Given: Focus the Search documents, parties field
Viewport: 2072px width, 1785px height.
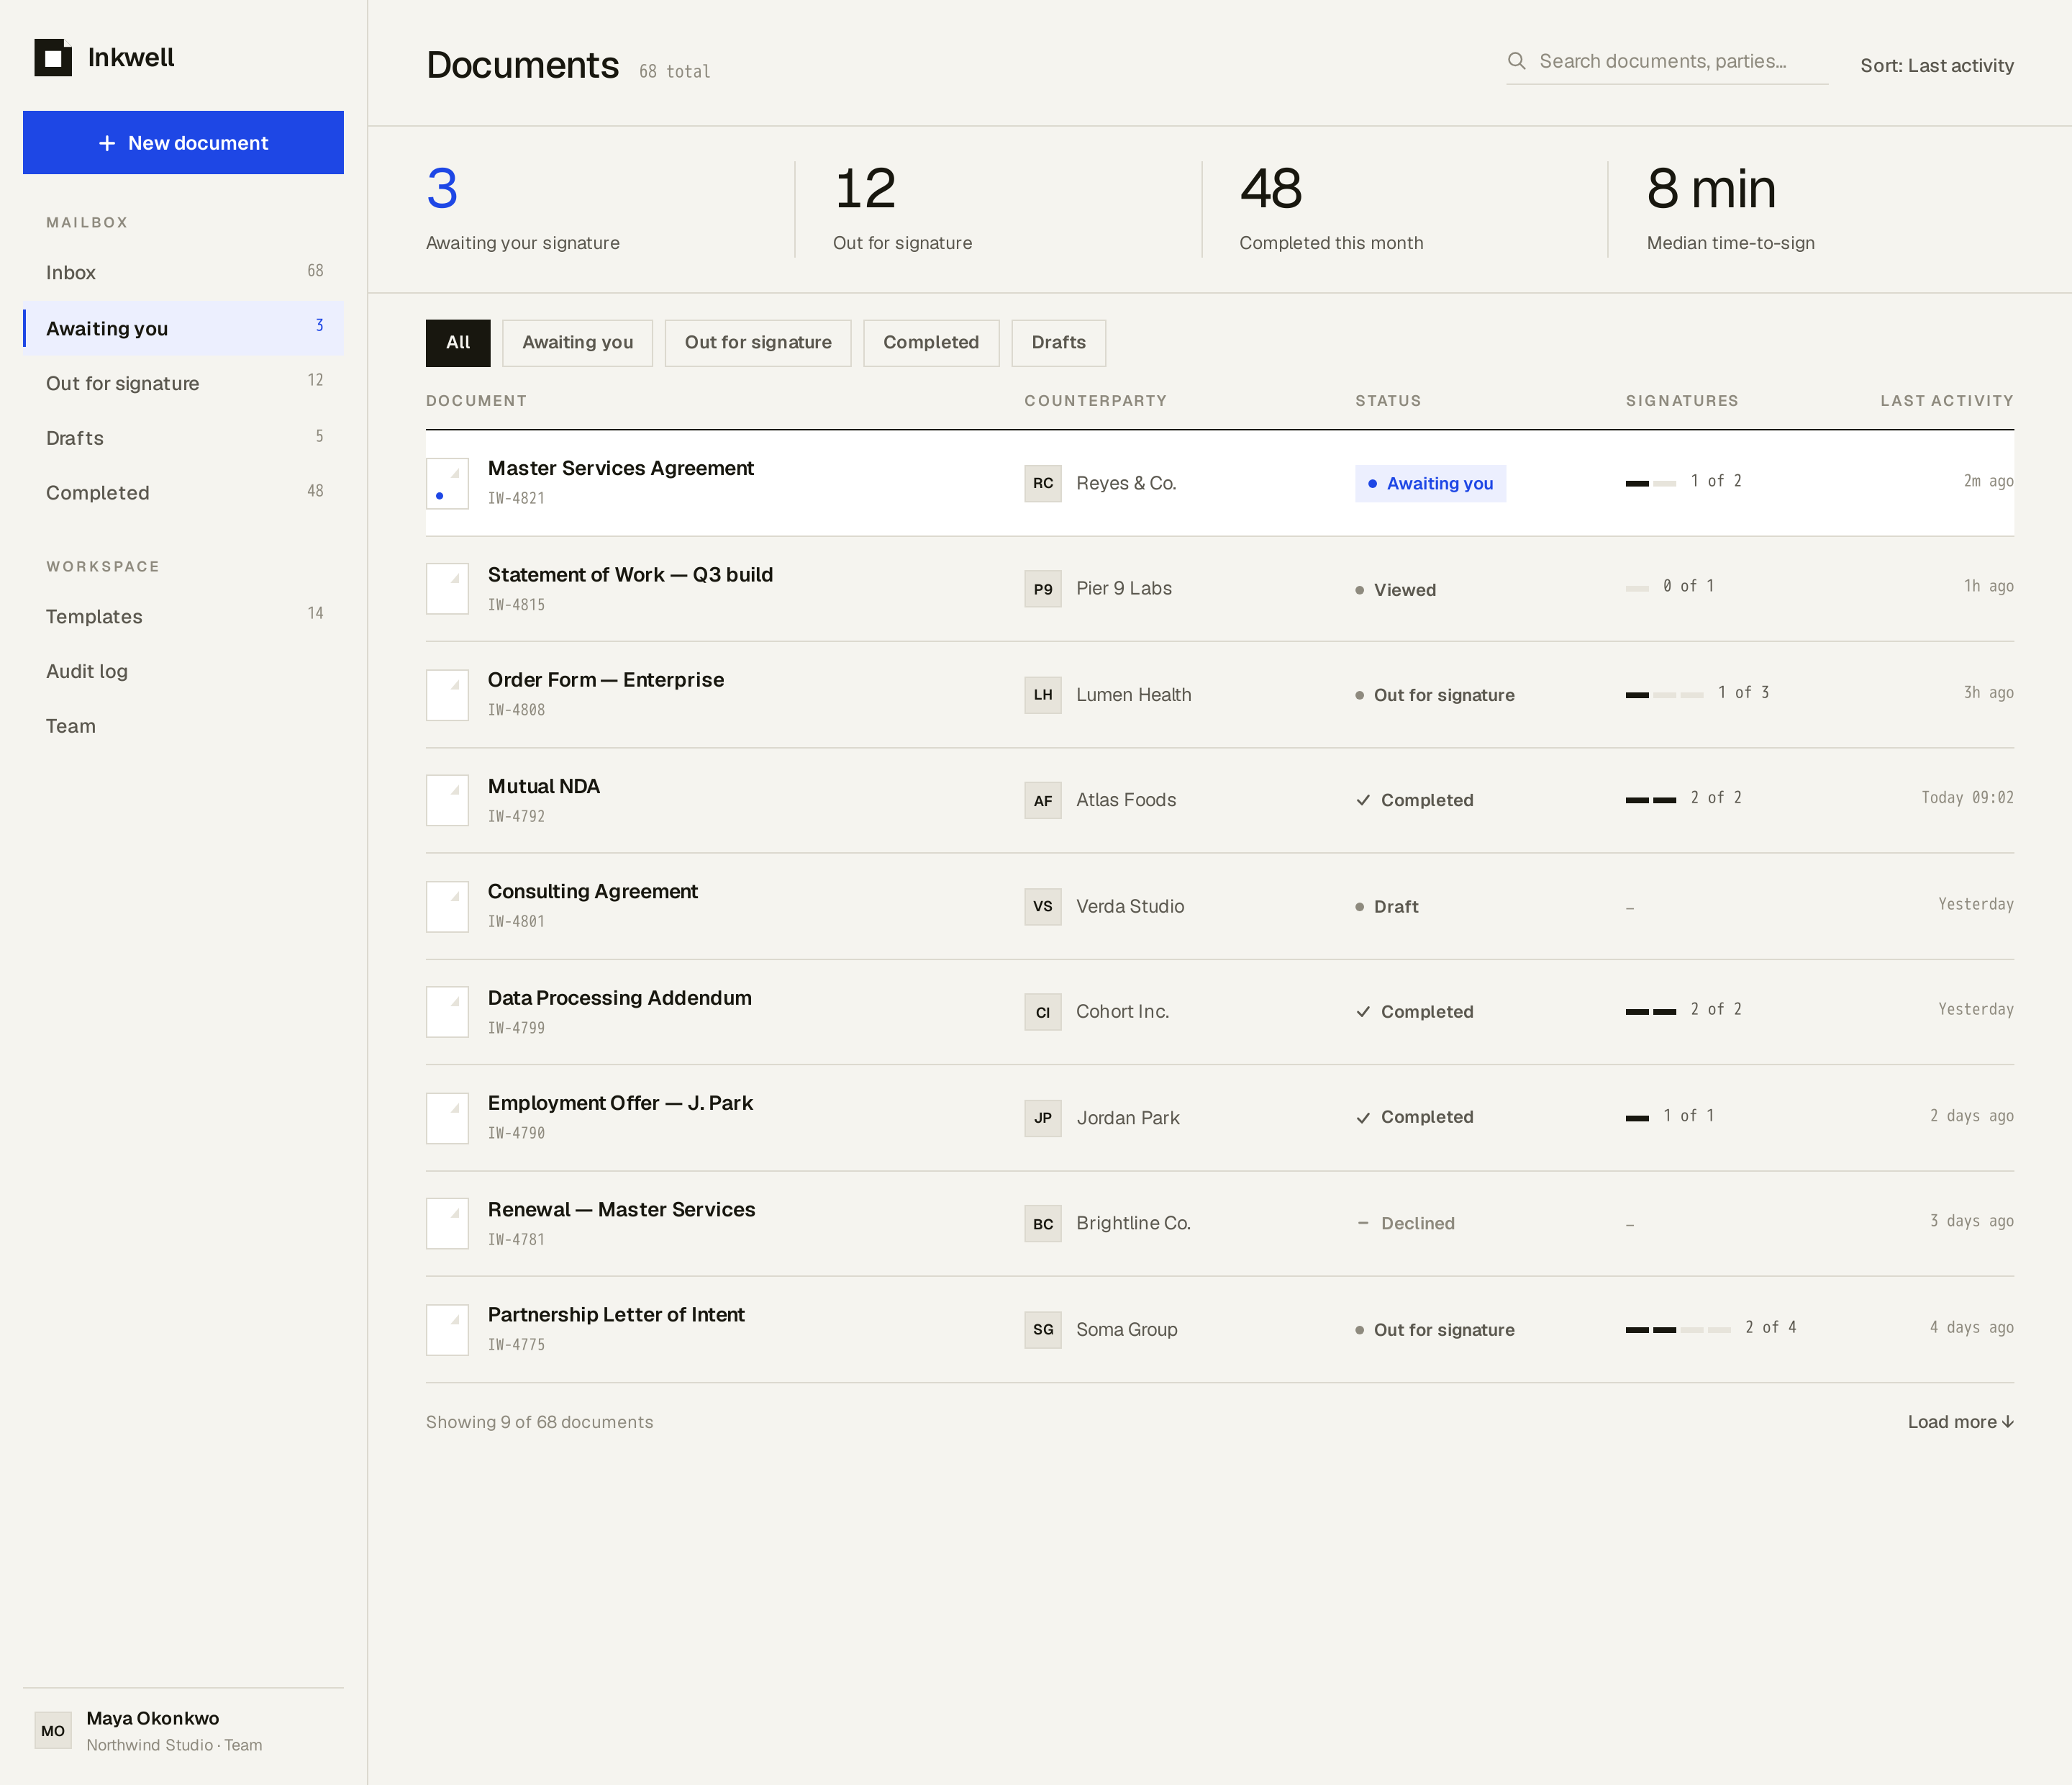Looking at the screenshot, I should tap(1667, 61).
